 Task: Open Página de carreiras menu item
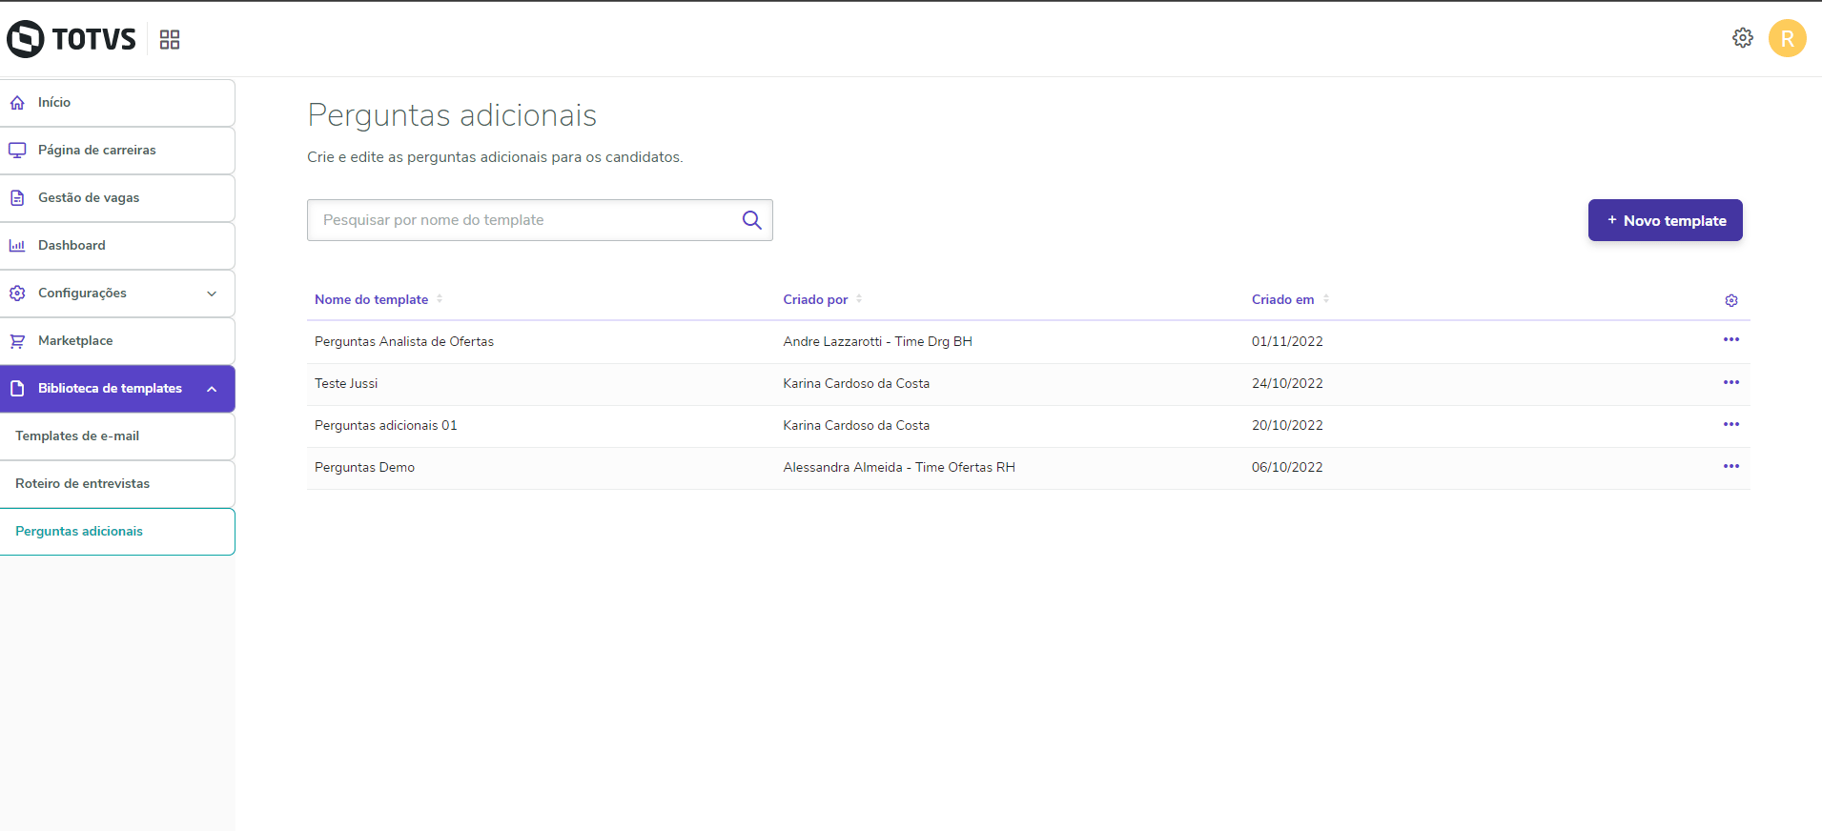(117, 151)
